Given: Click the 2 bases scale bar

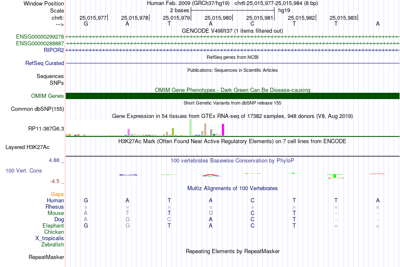Looking at the screenshot, I should coord(233,10).
